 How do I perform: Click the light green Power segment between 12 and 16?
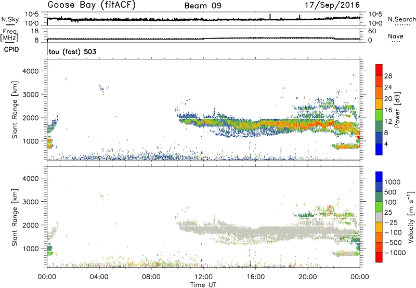[379, 115]
